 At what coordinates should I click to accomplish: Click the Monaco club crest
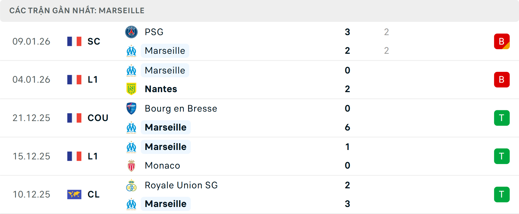coord(132,165)
